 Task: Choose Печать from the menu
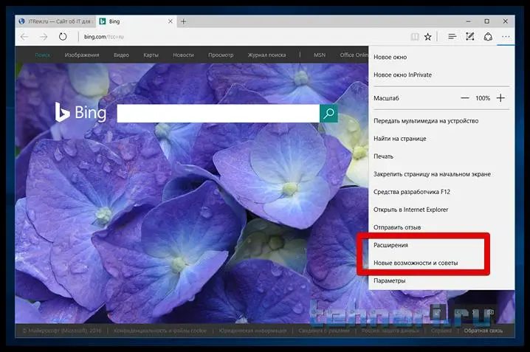click(383, 156)
